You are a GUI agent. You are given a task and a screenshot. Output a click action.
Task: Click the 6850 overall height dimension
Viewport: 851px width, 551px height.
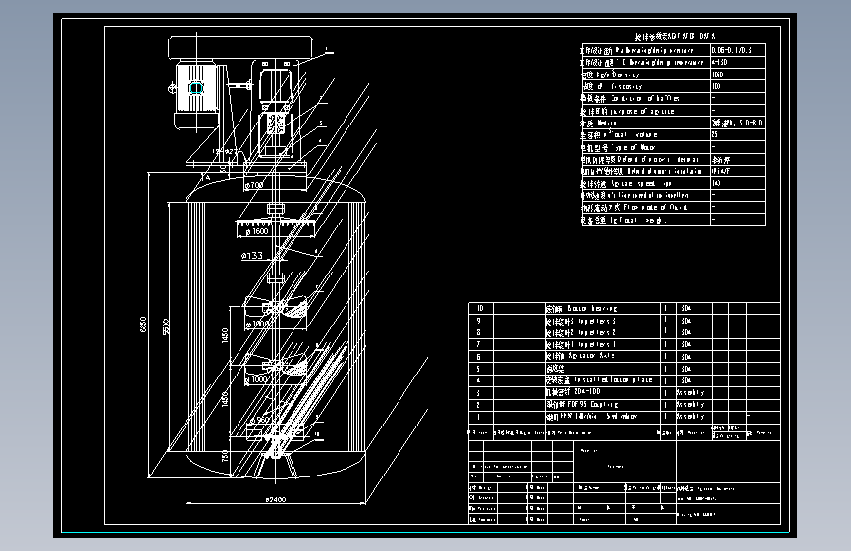(x=144, y=325)
